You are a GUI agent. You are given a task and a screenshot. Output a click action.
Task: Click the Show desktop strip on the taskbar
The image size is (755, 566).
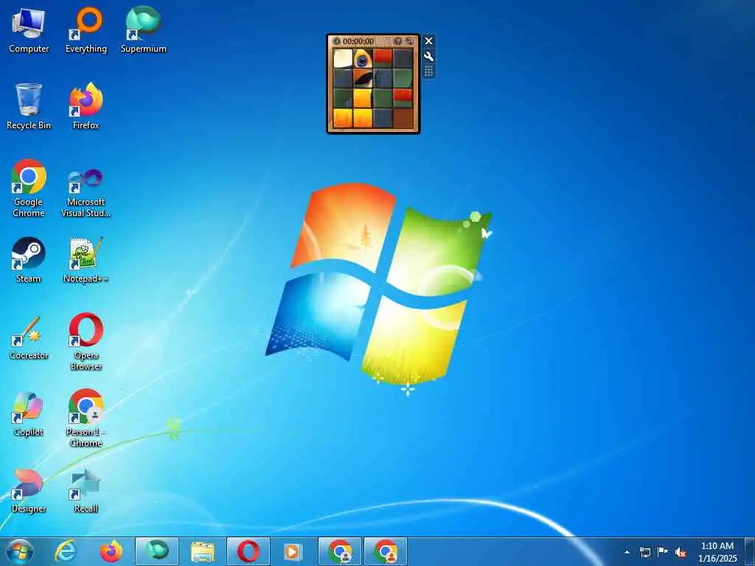(750, 551)
